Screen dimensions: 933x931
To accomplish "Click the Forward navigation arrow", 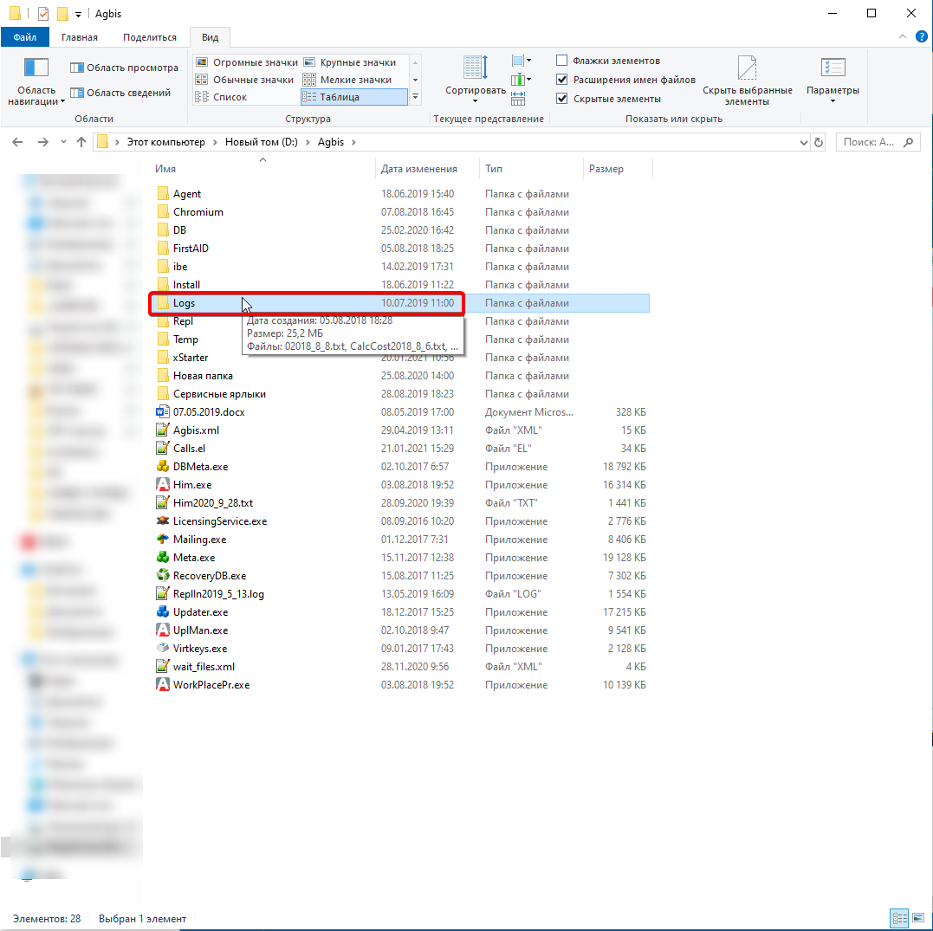I will coord(42,142).
